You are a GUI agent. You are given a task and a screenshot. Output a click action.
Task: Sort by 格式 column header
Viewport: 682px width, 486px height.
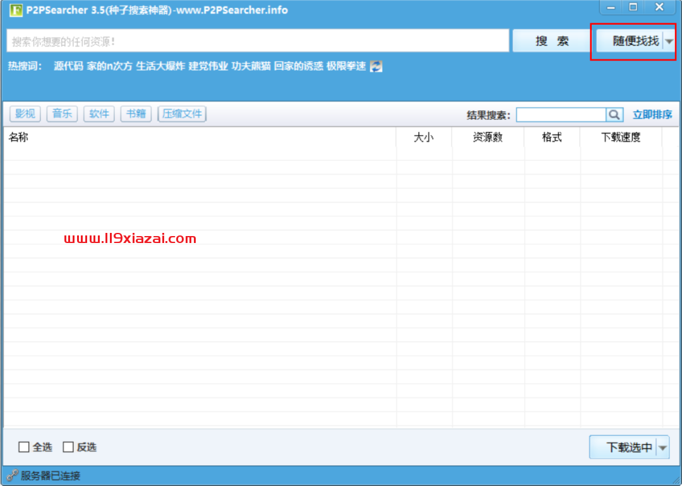pyautogui.click(x=552, y=138)
